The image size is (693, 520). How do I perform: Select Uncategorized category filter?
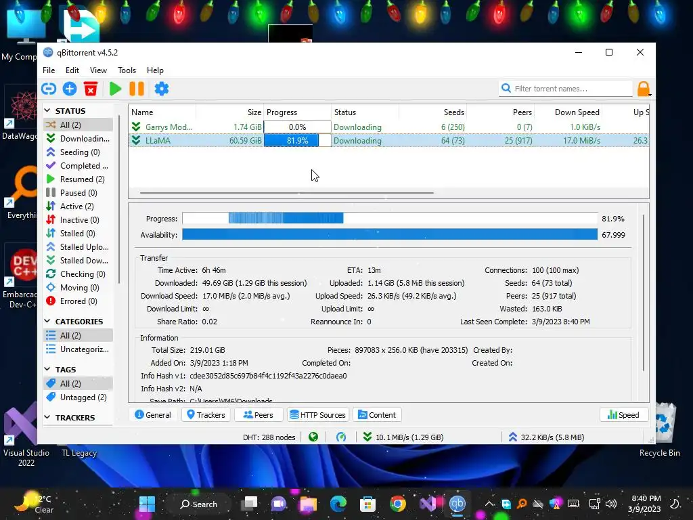coord(79,349)
